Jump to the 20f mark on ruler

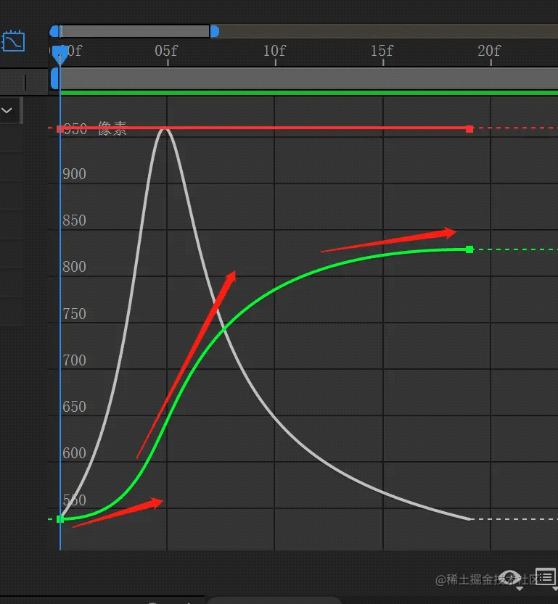[x=491, y=51]
